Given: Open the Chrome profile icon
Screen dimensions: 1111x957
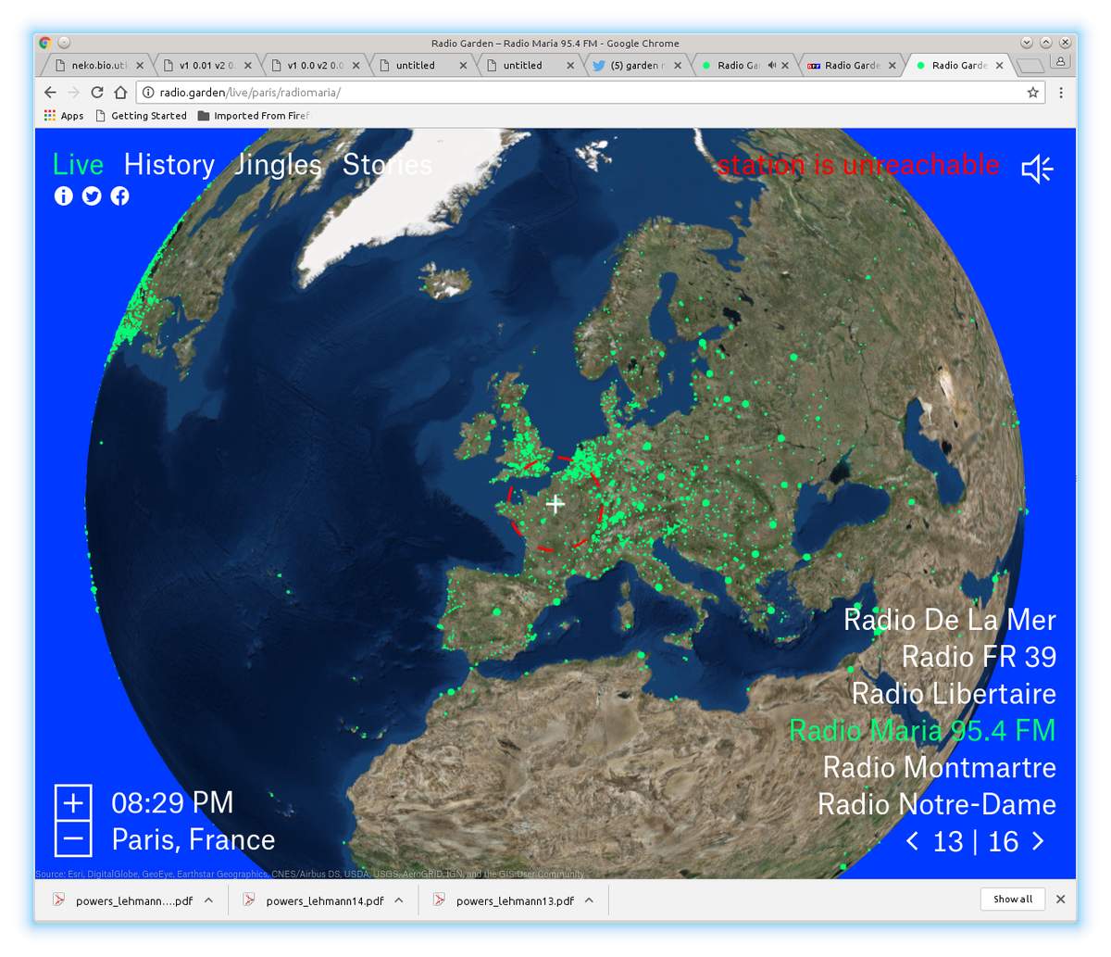Looking at the screenshot, I should pos(1060,61).
